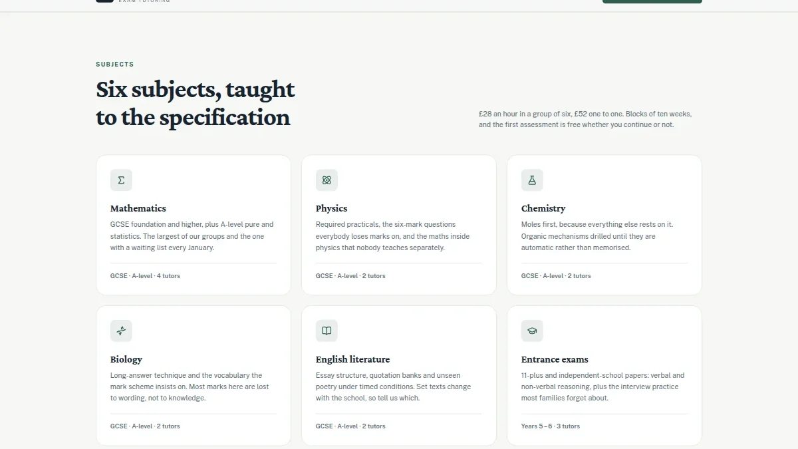798x449 pixels.
Task: Open the Physics subject heading
Action: pos(331,208)
